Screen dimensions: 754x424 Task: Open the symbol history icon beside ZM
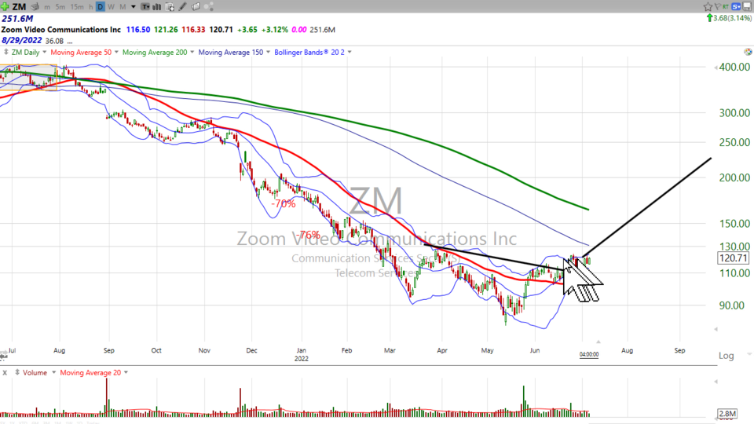(x=35, y=7)
